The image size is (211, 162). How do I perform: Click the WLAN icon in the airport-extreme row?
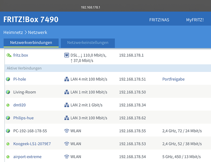[67, 157]
